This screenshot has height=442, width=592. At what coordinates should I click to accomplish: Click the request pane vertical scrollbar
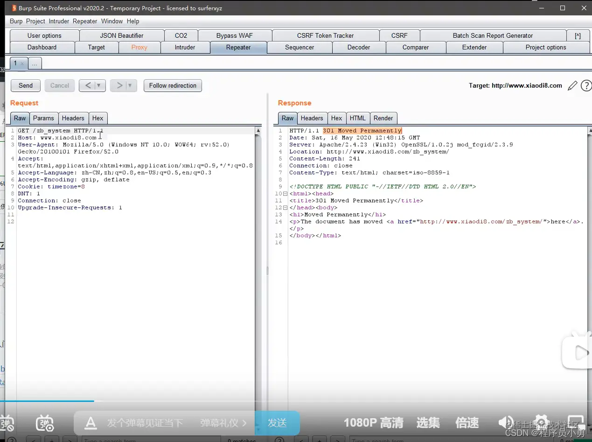tap(258, 280)
